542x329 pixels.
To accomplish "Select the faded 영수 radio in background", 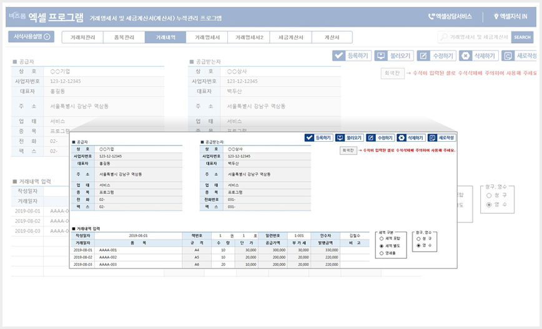I will 489,205.
